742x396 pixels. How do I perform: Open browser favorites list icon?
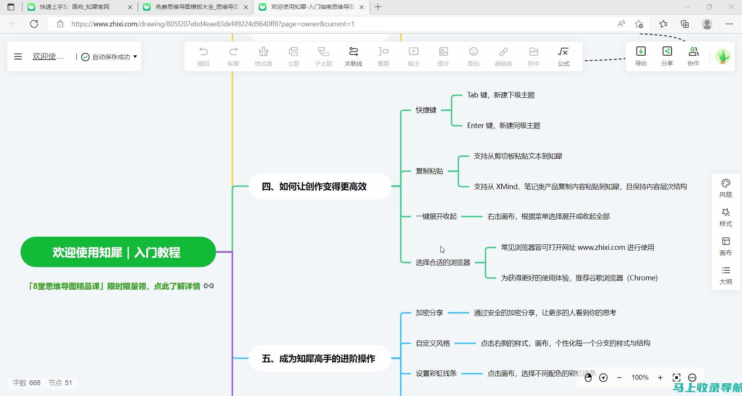click(663, 24)
